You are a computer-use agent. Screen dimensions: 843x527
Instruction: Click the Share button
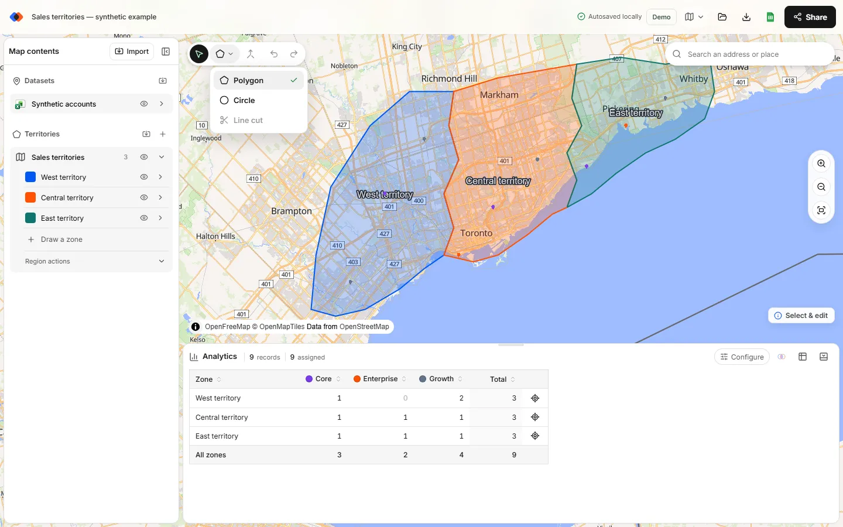tap(810, 17)
